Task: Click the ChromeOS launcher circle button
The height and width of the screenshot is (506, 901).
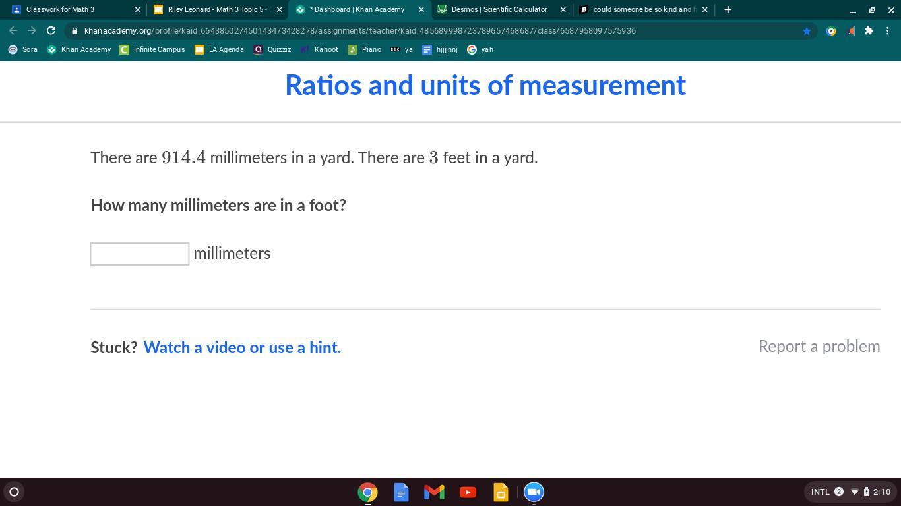Action: coord(14,492)
